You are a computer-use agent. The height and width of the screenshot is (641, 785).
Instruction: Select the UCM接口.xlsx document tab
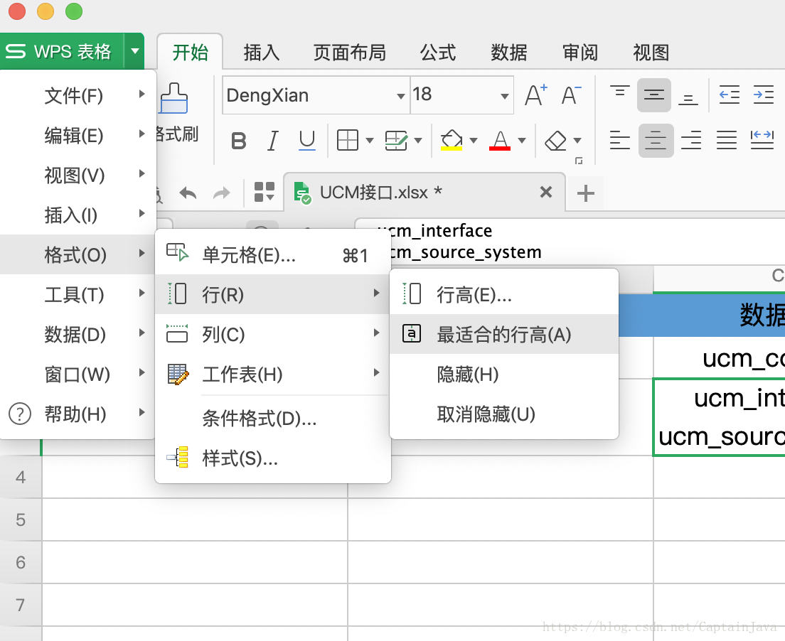424,192
